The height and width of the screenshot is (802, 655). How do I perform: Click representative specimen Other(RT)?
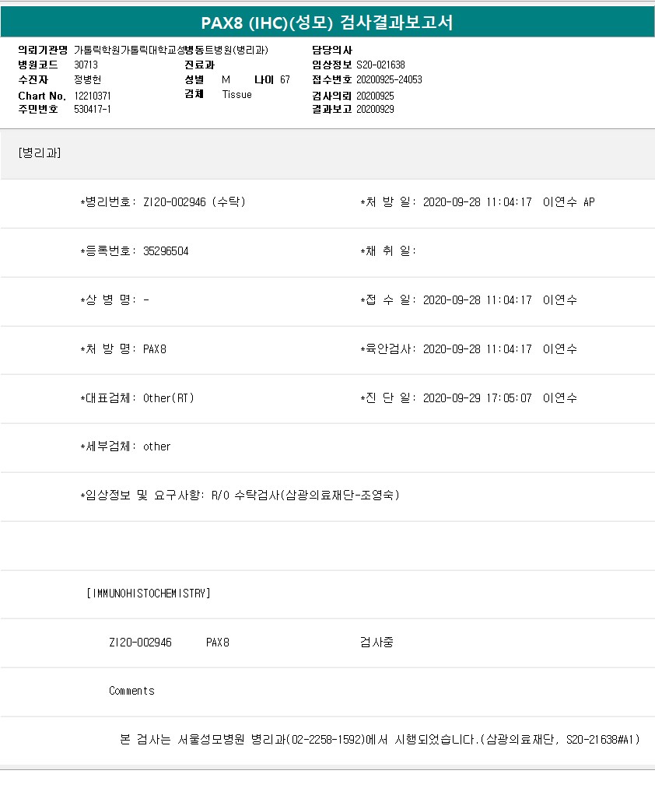[x=169, y=398]
